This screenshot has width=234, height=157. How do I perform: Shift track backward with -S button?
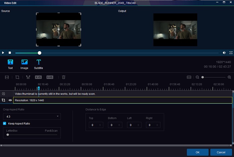(38, 77)
